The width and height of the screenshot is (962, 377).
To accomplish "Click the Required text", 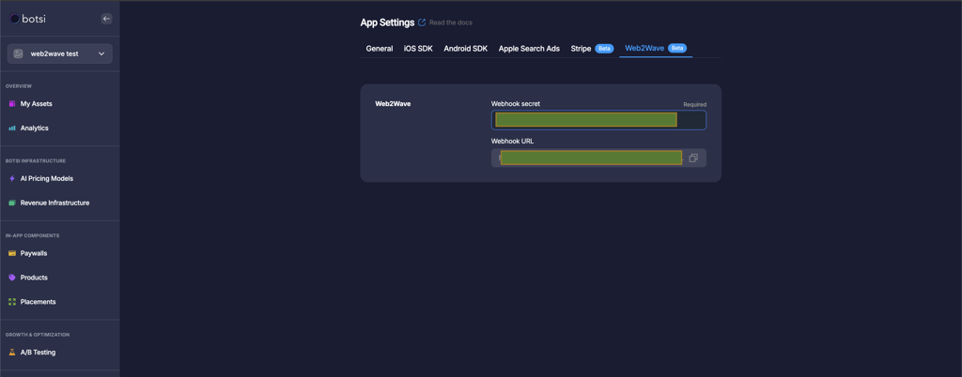I will click(694, 105).
